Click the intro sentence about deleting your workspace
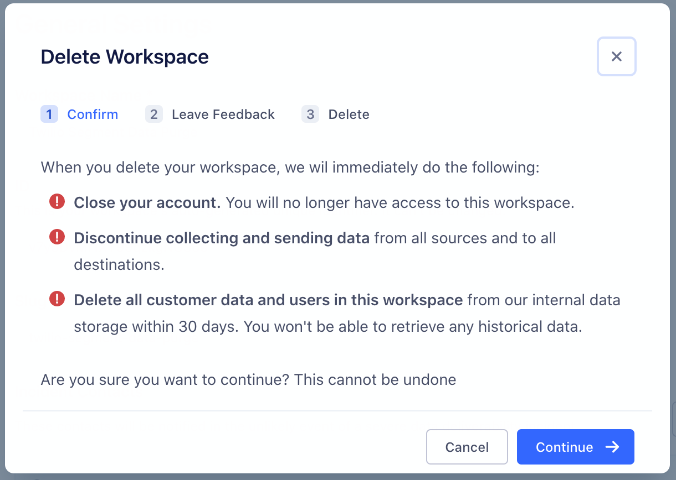Viewport: 676px width, 480px height. pos(289,167)
